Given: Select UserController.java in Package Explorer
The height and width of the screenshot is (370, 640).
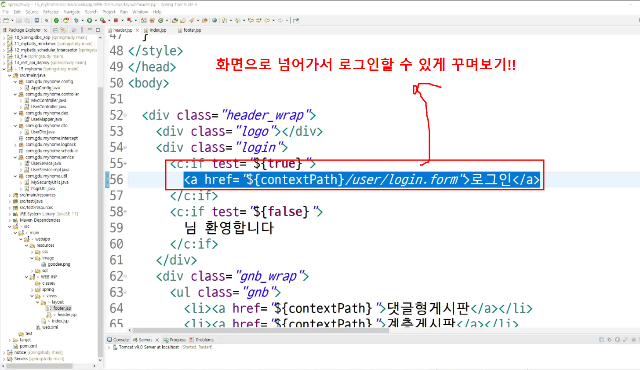Looking at the screenshot, I should (48, 107).
